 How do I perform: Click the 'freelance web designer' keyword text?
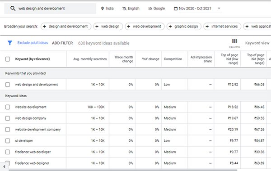[x=32, y=163]
